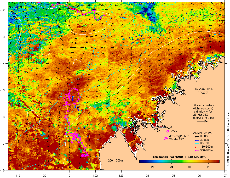Click the red 150-300m arrow legend symbol
The width and height of the screenshot is (230, 178).
[197, 147]
